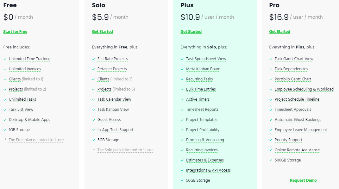Open the Unlimited Invoices feature link
The image size is (339, 189).
click(x=25, y=69)
